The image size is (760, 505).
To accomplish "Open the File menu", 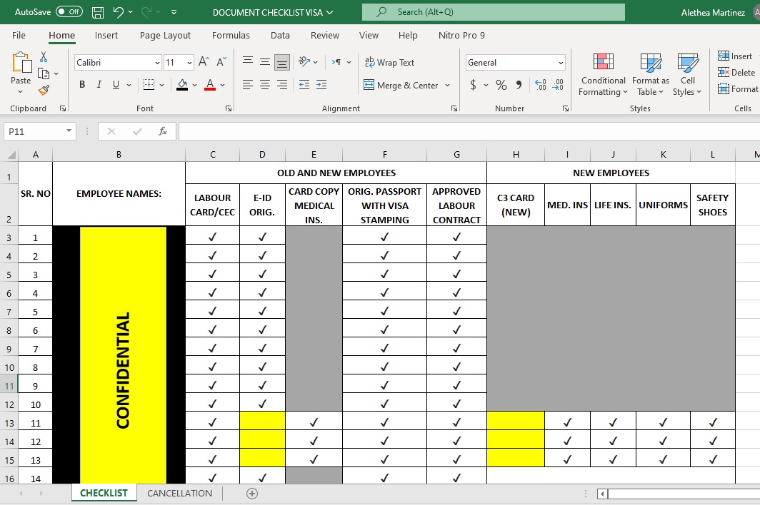I will point(19,36).
